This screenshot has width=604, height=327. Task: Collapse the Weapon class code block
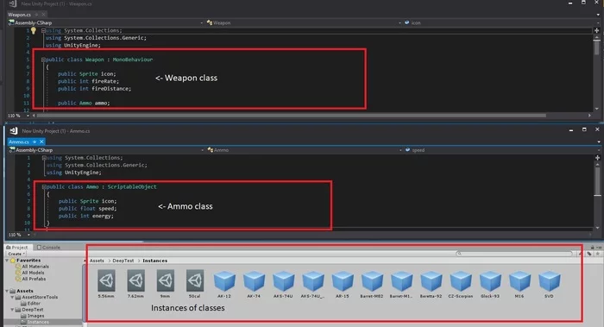coord(43,60)
